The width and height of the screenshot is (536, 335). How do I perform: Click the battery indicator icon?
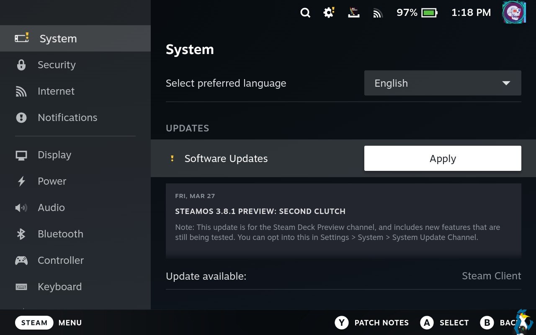tap(429, 13)
